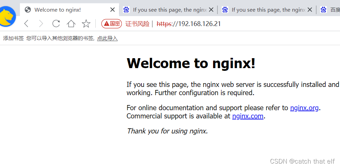Switch to the Welcome to nginx! tab
340x167 pixels.
[x=69, y=10]
